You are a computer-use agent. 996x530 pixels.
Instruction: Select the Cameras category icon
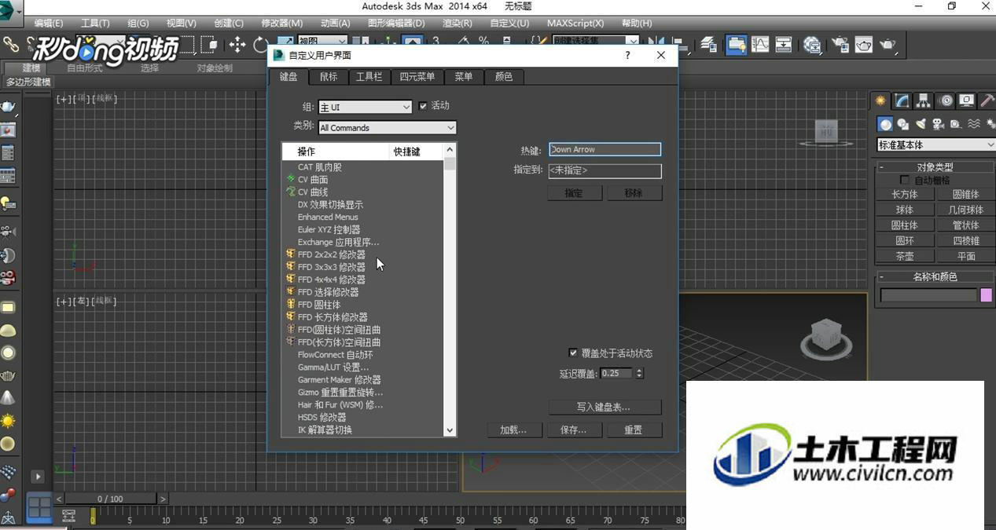point(938,124)
